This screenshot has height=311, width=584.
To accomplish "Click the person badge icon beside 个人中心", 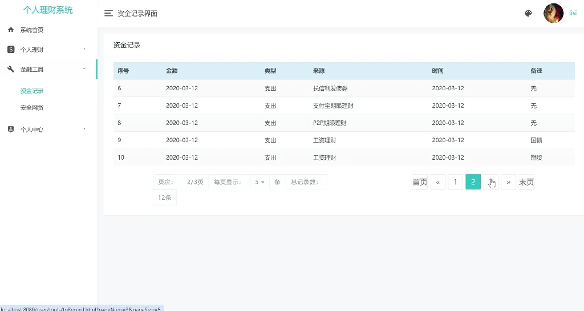I will click(11, 130).
